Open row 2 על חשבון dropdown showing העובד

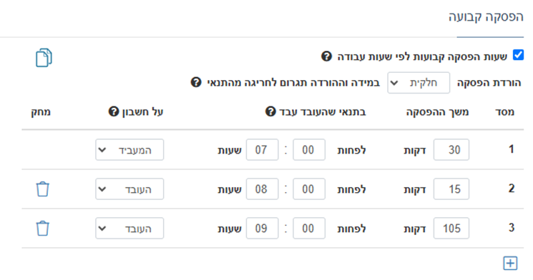pos(129,189)
